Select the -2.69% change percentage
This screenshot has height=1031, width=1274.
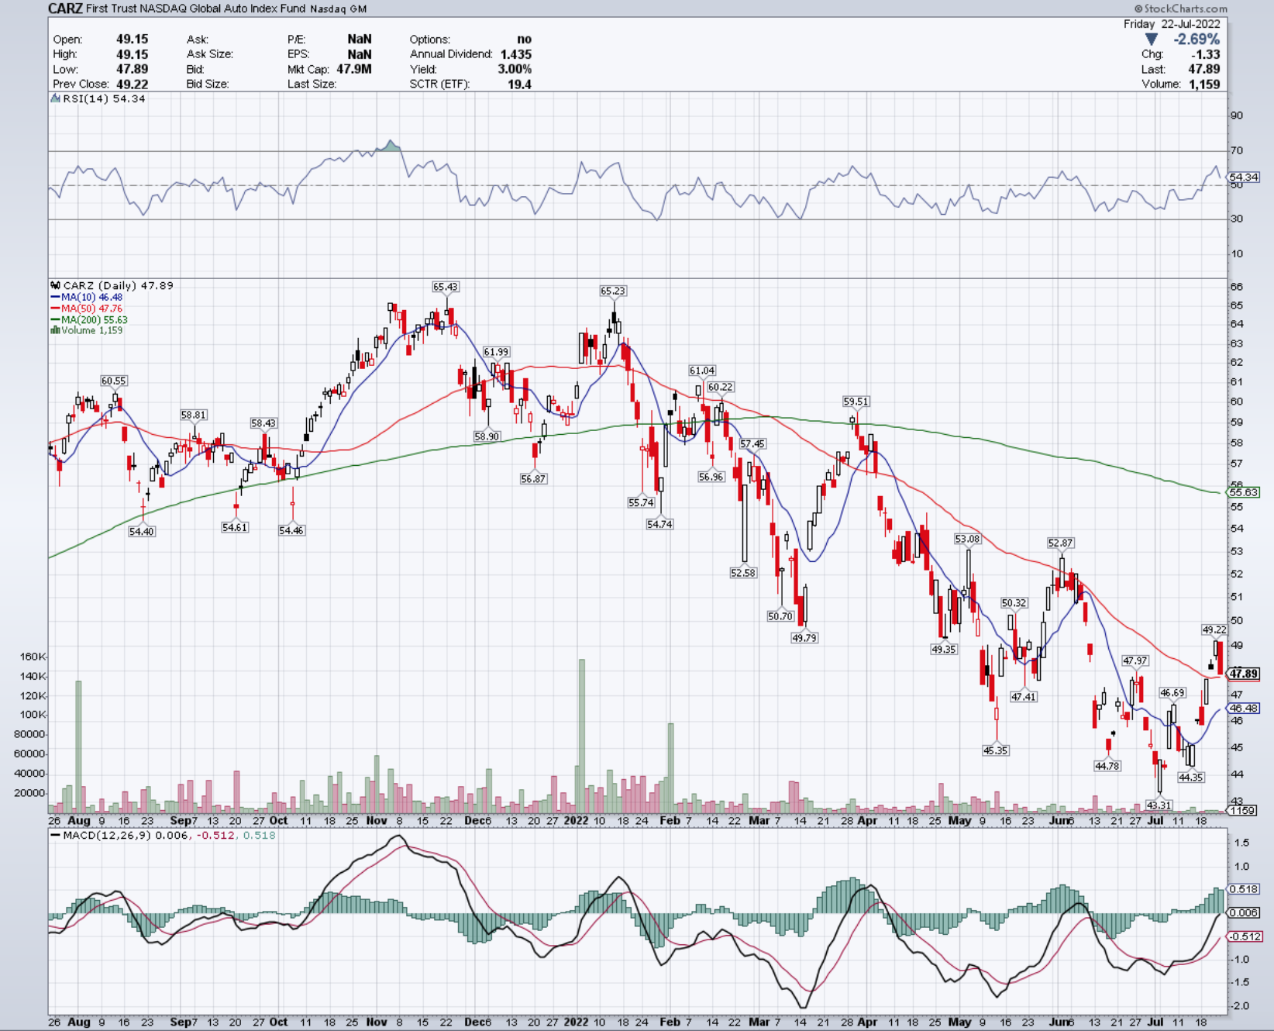click(1197, 40)
